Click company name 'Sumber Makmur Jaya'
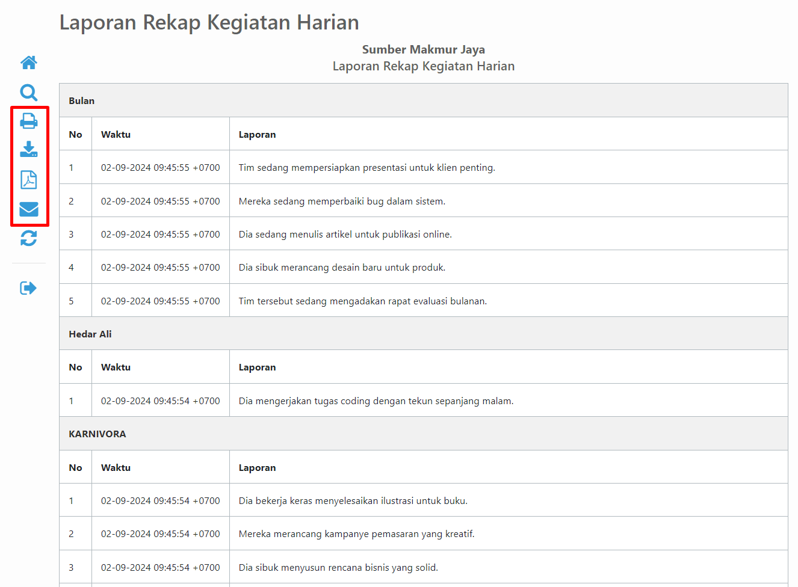The image size is (798, 587). click(423, 49)
